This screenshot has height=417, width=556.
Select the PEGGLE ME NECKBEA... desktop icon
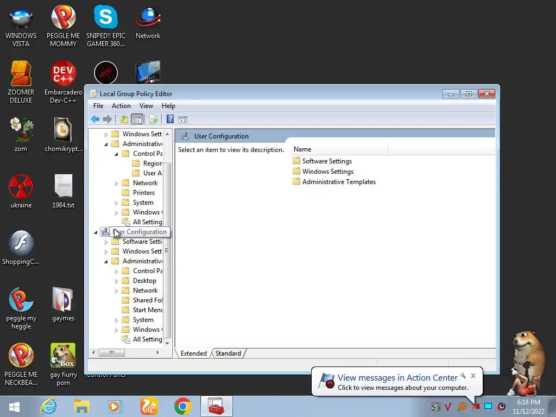pos(21,364)
